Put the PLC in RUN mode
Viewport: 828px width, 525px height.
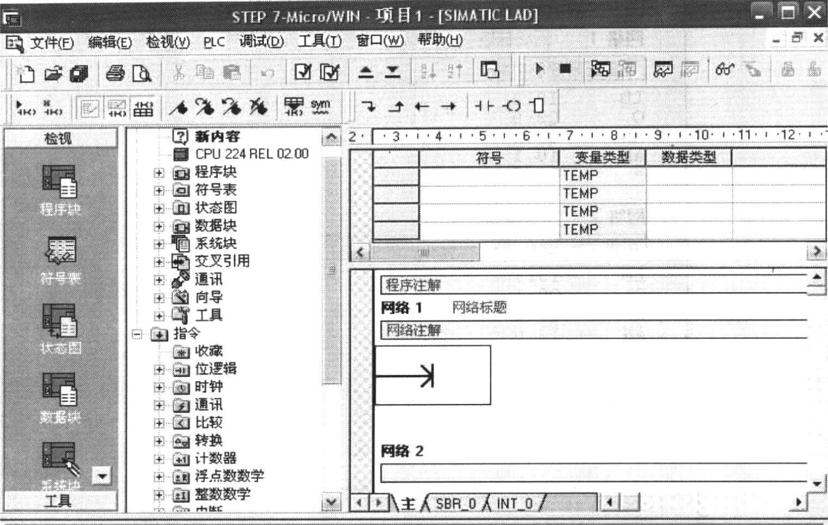[x=539, y=69]
